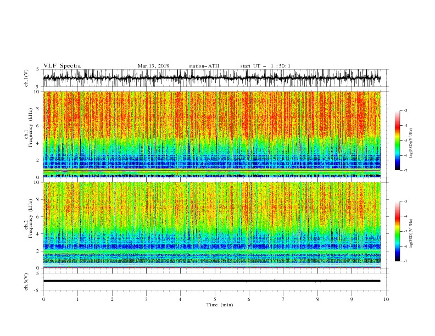Click the "start UT = 1 :50: 1" text
The width and height of the screenshot is (435, 336).
pos(265,66)
